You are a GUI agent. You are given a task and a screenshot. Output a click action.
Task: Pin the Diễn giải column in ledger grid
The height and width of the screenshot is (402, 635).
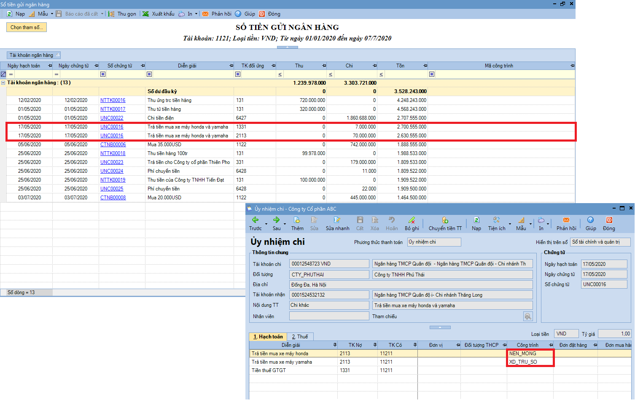pyautogui.click(x=231, y=66)
